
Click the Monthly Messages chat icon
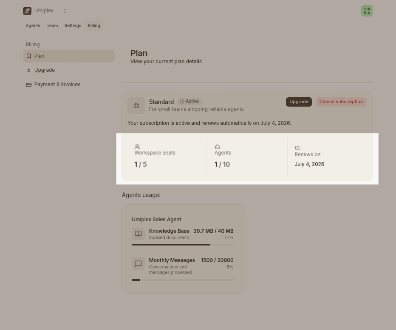pos(139,263)
